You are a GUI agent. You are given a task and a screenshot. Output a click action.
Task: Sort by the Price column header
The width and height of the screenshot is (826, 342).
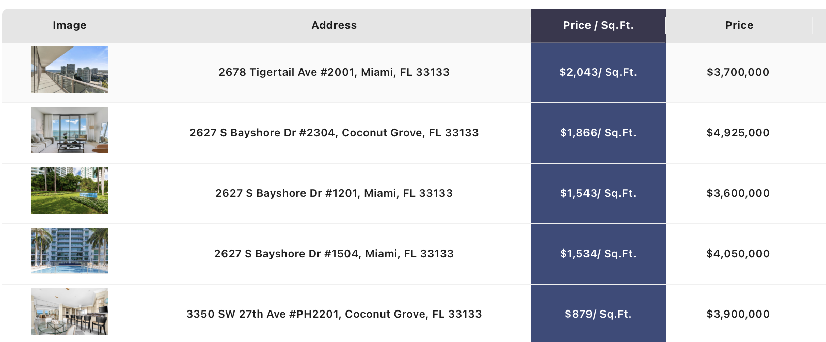[739, 25]
